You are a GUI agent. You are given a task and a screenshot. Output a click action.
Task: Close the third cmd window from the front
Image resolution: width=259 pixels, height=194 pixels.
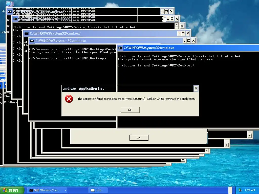point(188,34)
